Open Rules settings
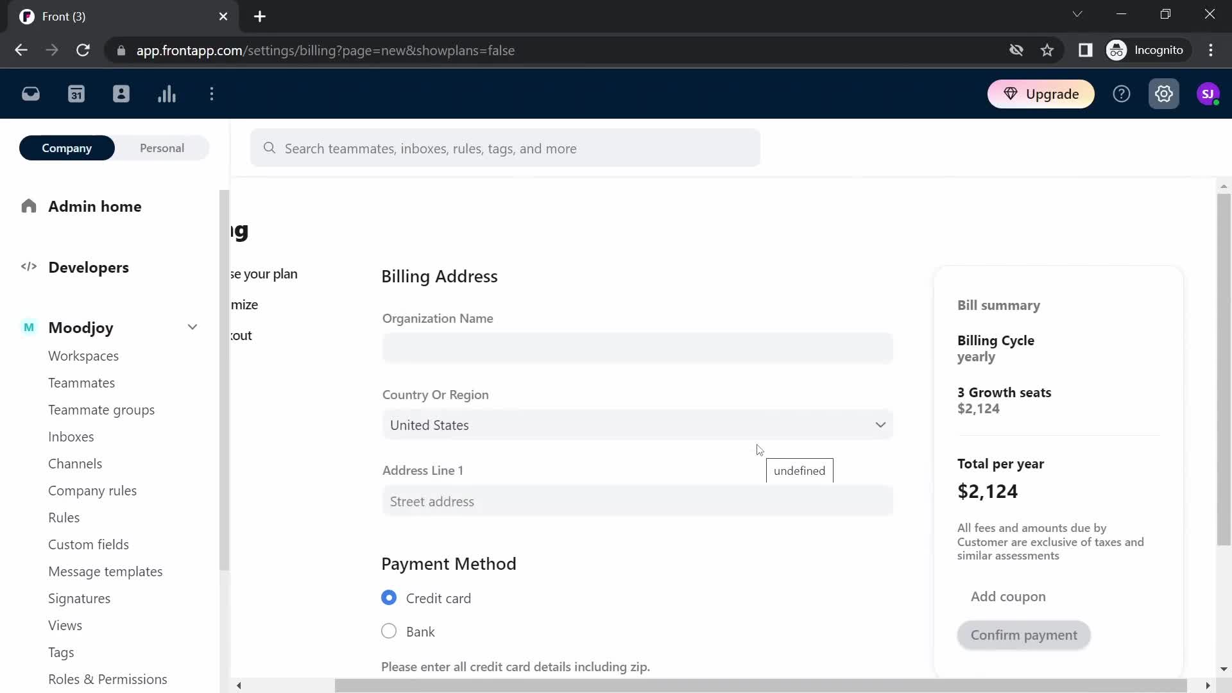 pos(64,518)
